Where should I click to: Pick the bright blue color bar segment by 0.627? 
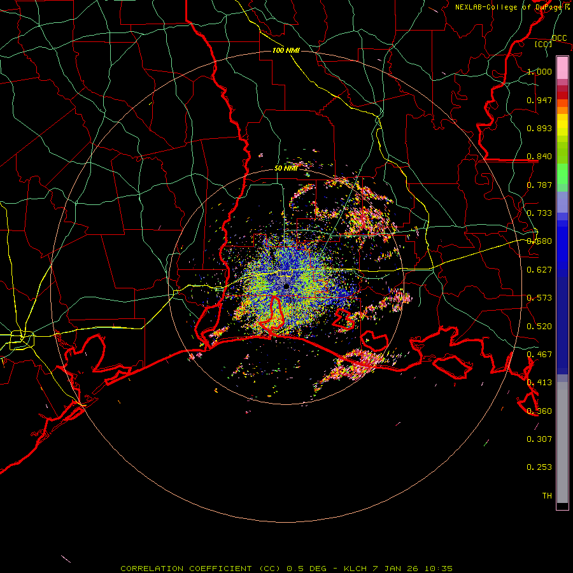[562, 248]
